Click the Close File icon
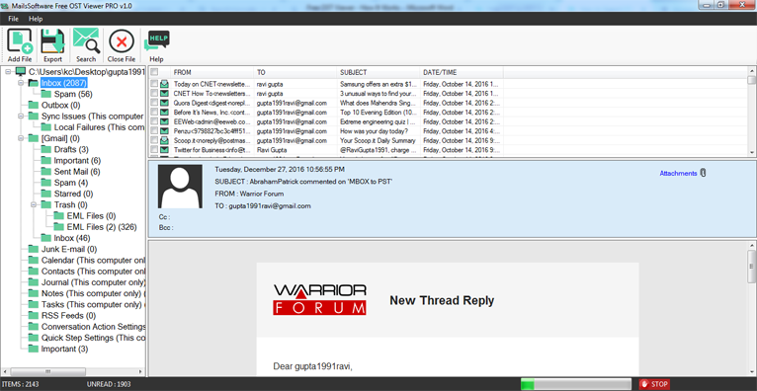Image resolution: width=757 pixels, height=391 pixels. pyautogui.click(x=122, y=41)
